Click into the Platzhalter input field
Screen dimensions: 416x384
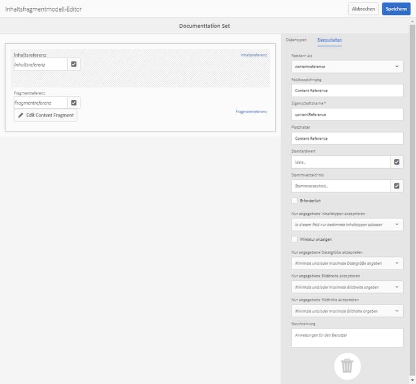(x=347, y=138)
